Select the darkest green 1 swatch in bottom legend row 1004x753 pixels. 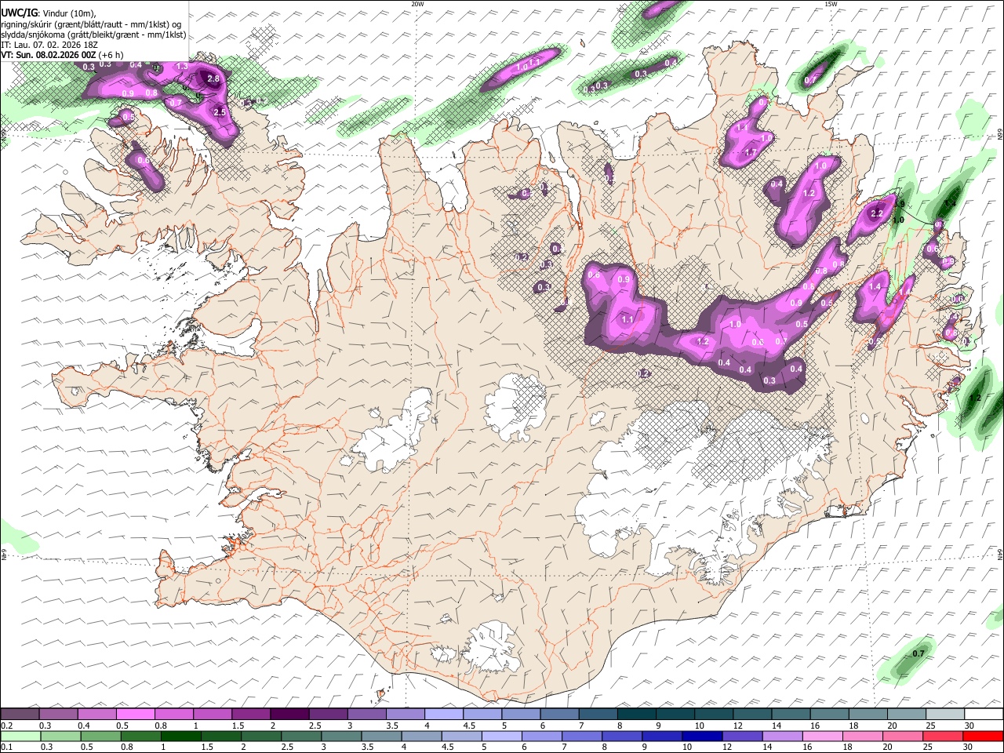pyautogui.click(x=180, y=737)
